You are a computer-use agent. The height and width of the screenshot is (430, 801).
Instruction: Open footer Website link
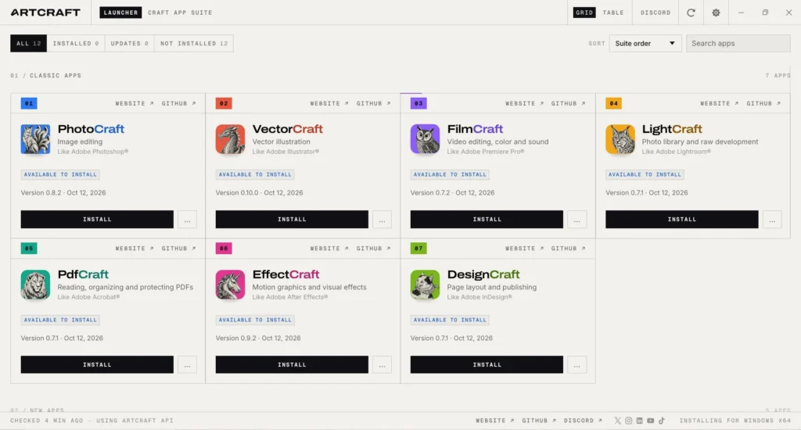click(x=495, y=421)
